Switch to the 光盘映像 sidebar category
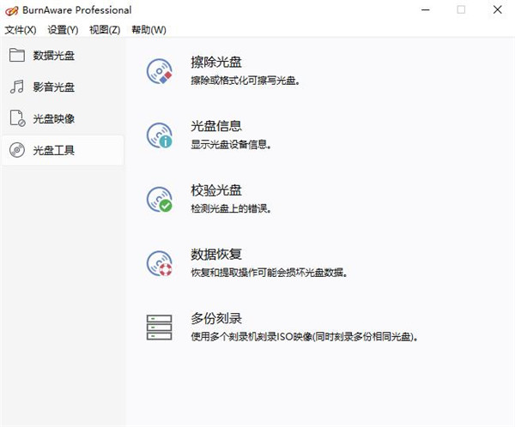Viewport: 515px width, 427px height. click(x=63, y=118)
